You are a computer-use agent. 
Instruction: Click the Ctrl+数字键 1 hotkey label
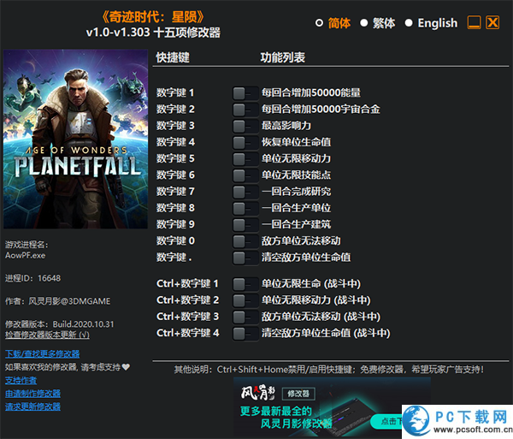click(187, 284)
